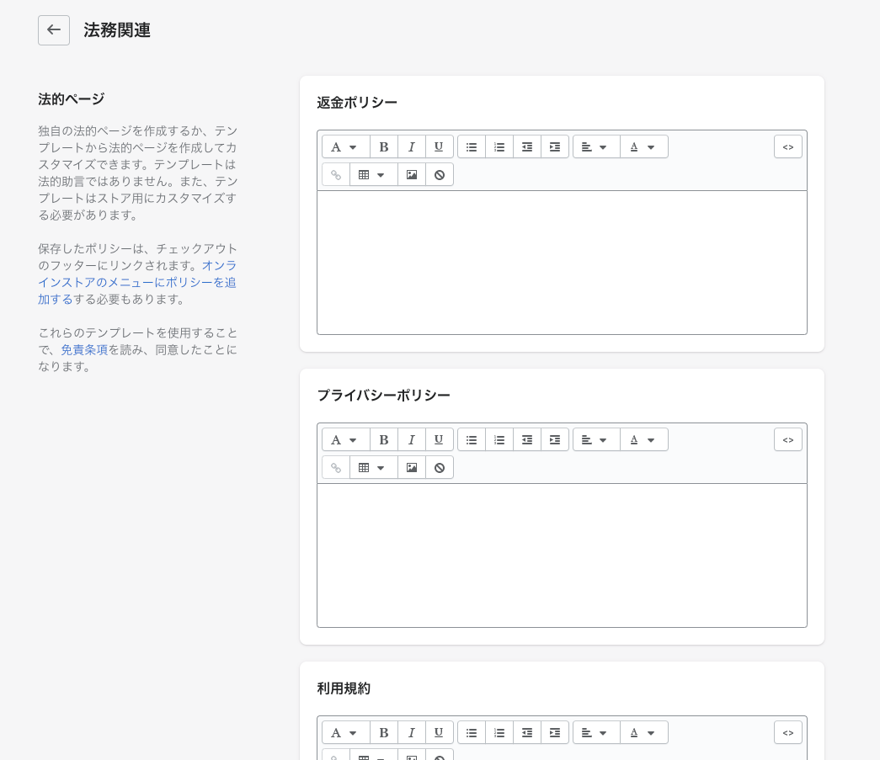
Task: Insert a link in the 利用規約 editor
Action: 335,756
